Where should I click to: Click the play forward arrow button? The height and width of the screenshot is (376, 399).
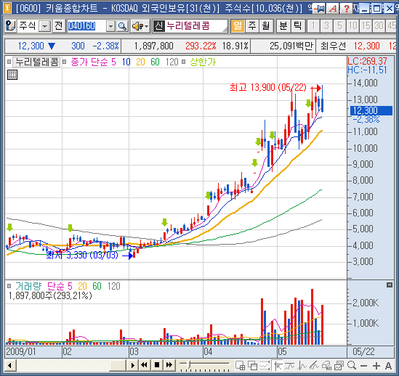(132, 366)
